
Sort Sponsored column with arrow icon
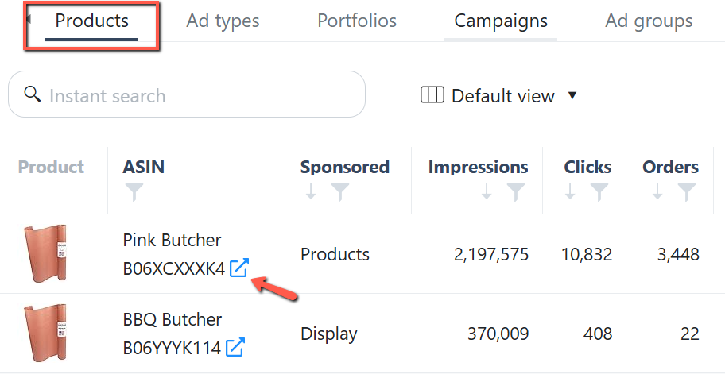pyautogui.click(x=311, y=191)
